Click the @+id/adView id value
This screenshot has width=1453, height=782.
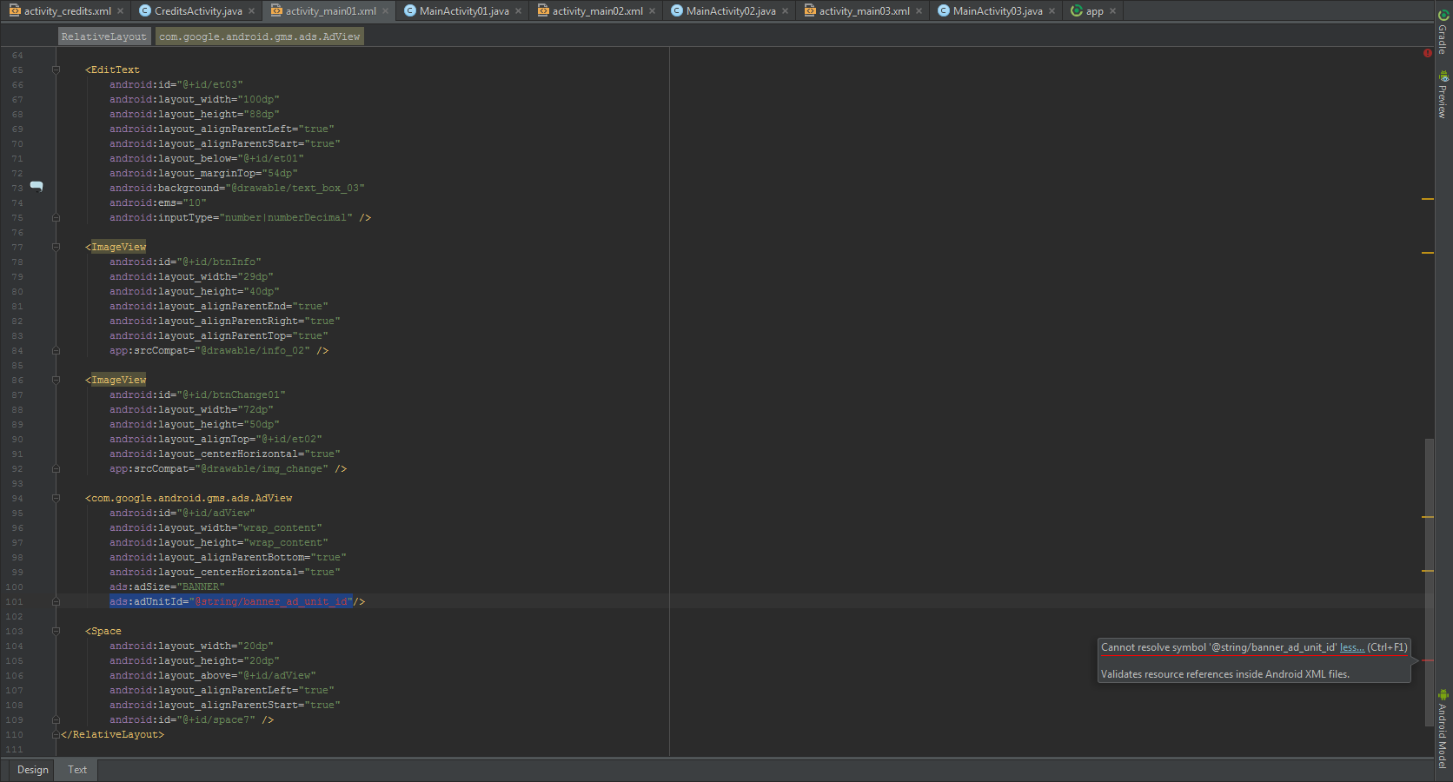[x=216, y=513]
